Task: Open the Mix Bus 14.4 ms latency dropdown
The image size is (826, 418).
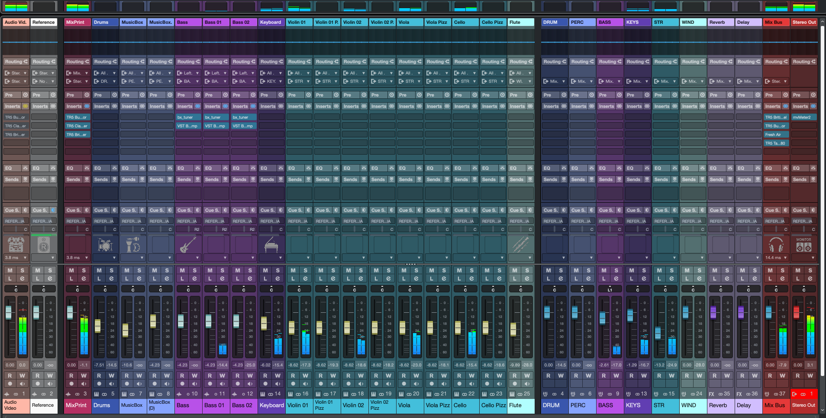Action: [776, 258]
